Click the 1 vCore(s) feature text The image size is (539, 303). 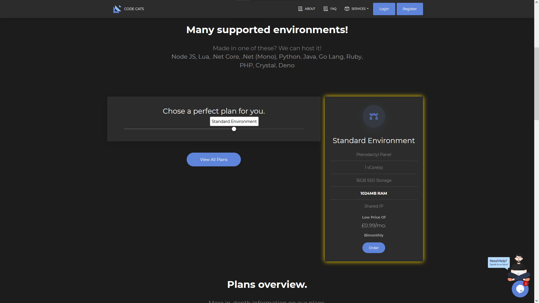[x=374, y=167]
